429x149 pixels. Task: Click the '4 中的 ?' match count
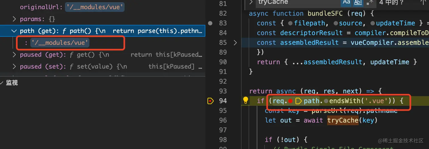click(x=392, y=2)
